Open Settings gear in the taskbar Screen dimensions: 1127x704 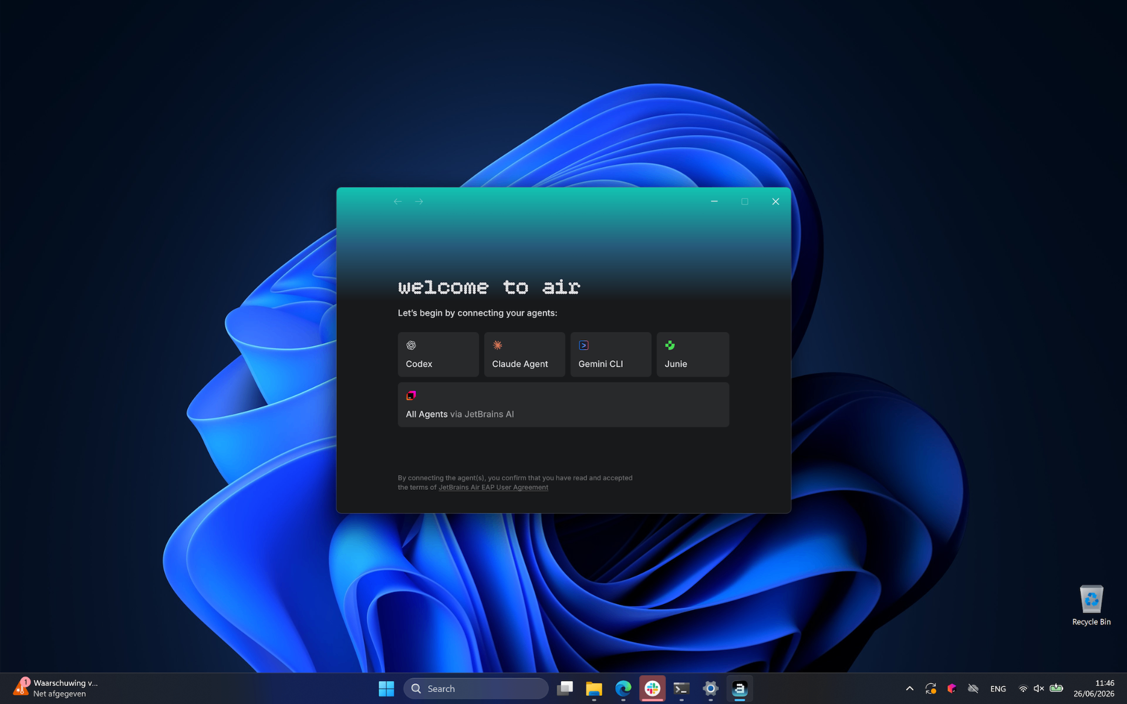coord(711,689)
